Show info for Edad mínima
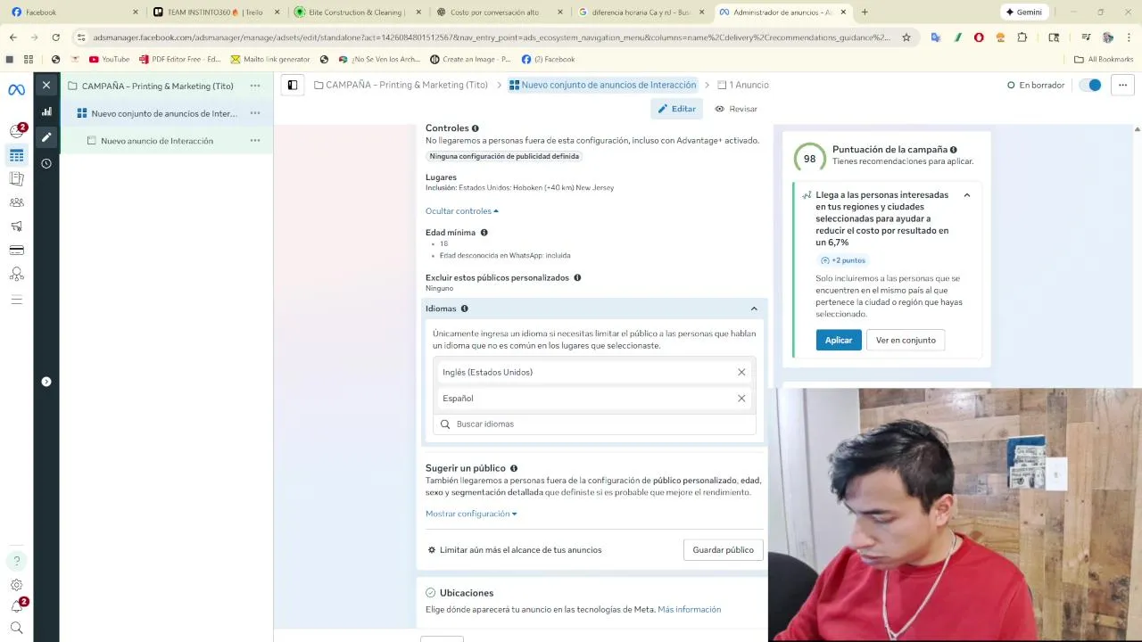 click(x=484, y=233)
